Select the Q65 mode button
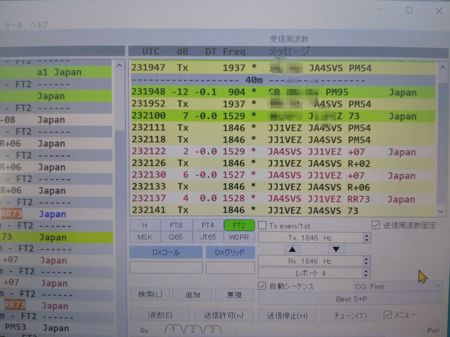Viewport: 450px width, 337px height. pyautogui.click(x=176, y=237)
